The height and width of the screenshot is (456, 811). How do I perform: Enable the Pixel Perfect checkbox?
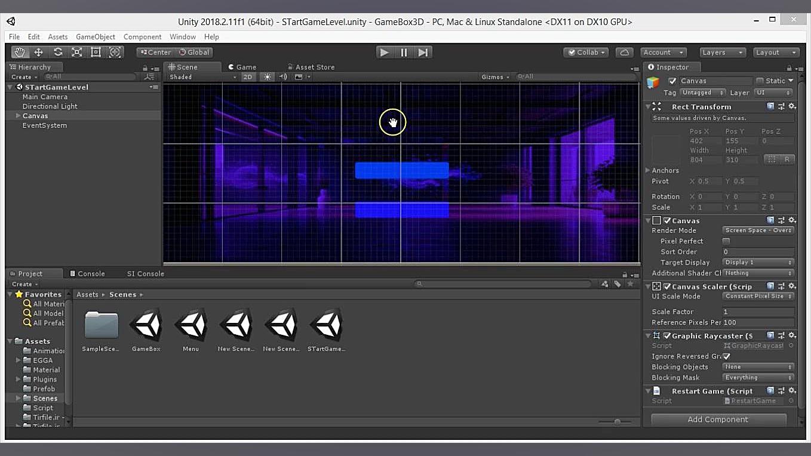(726, 241)
